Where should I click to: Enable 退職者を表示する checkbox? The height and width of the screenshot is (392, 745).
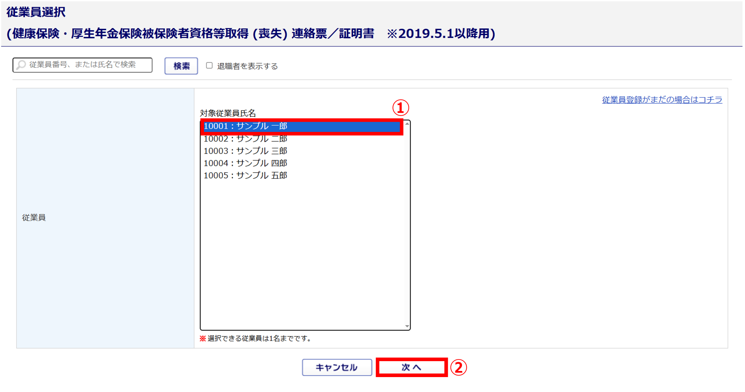[x=209, y=65]
